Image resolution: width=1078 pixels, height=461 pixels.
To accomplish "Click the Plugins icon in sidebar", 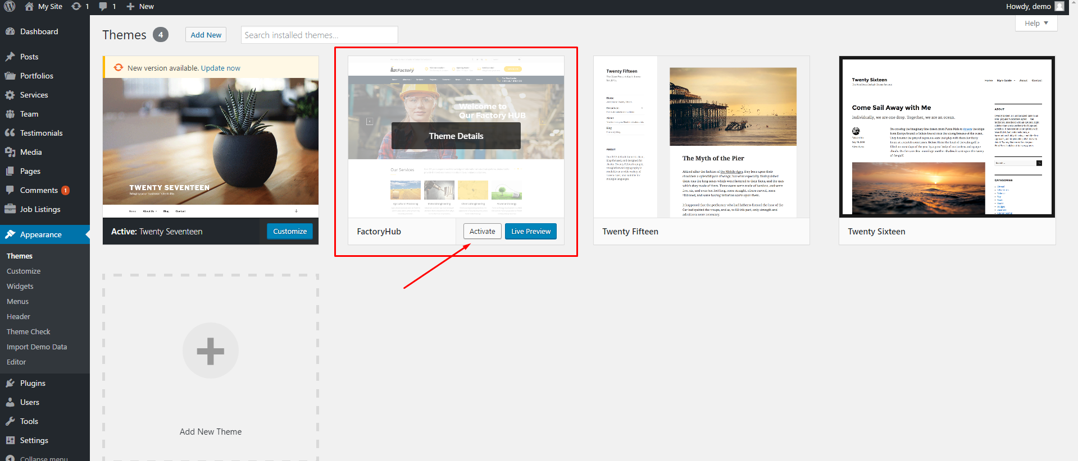I will coord(10,383).
